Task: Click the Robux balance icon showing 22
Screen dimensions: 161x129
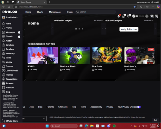Action: 134,16
